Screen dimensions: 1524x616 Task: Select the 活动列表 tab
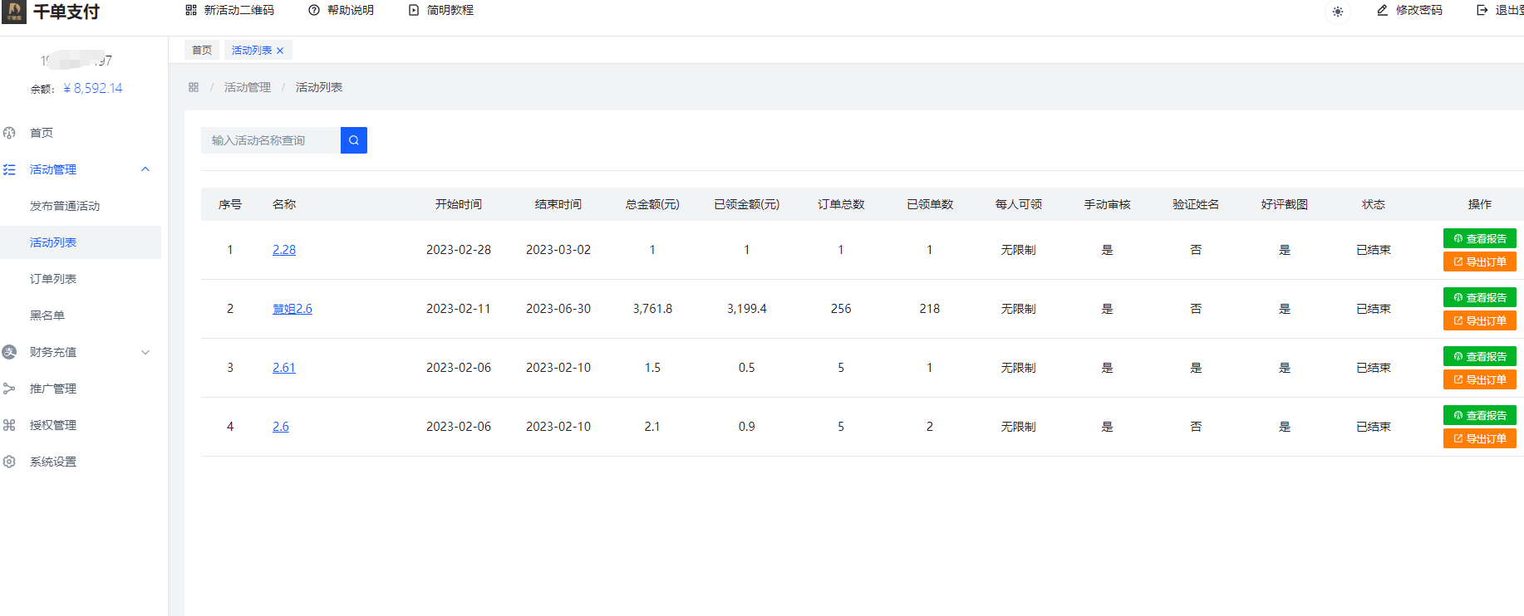point(252,50)
